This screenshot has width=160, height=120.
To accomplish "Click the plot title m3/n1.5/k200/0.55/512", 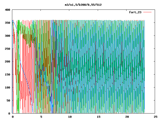I will pyautogui.click(x=83, y=5).
